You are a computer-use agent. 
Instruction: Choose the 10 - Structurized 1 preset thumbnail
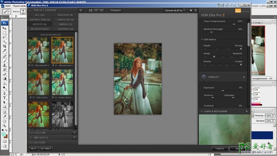pos(39,50)
